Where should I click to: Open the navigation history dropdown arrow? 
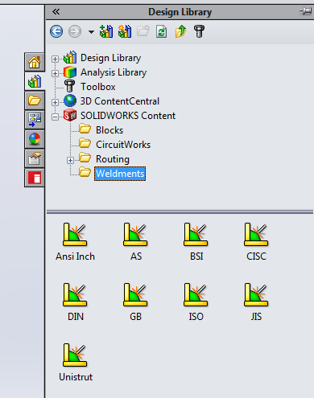point(91,32)
